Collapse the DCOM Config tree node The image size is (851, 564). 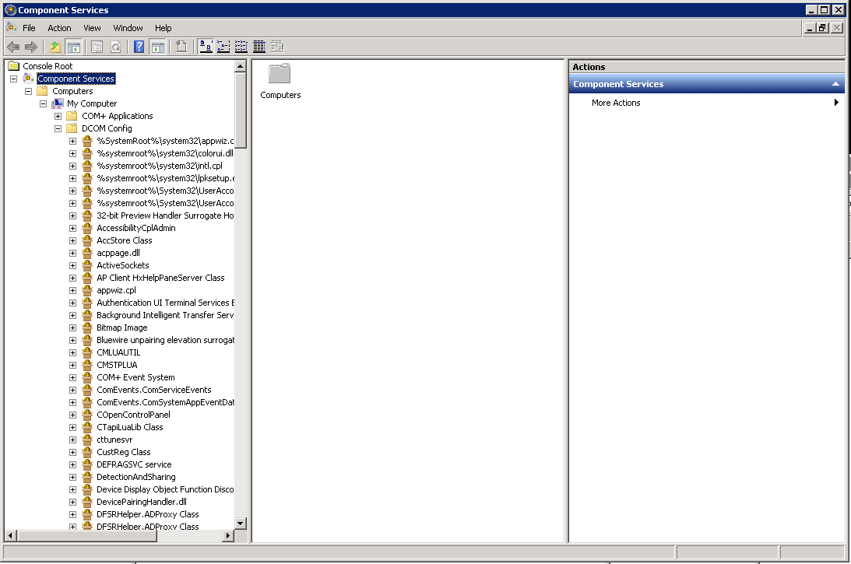click(58, 128)
